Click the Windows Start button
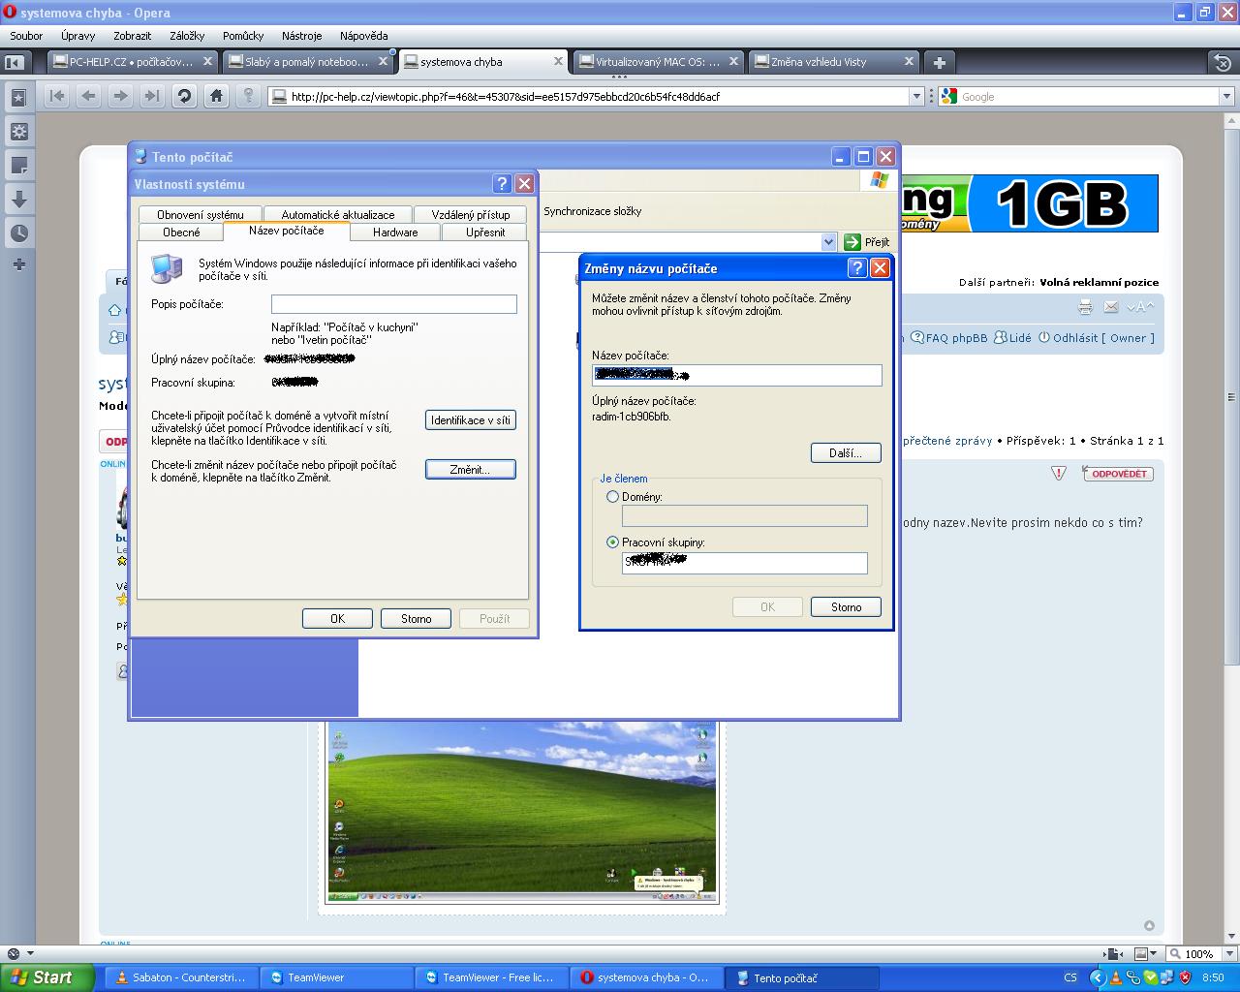 click(x=47, y=977)
